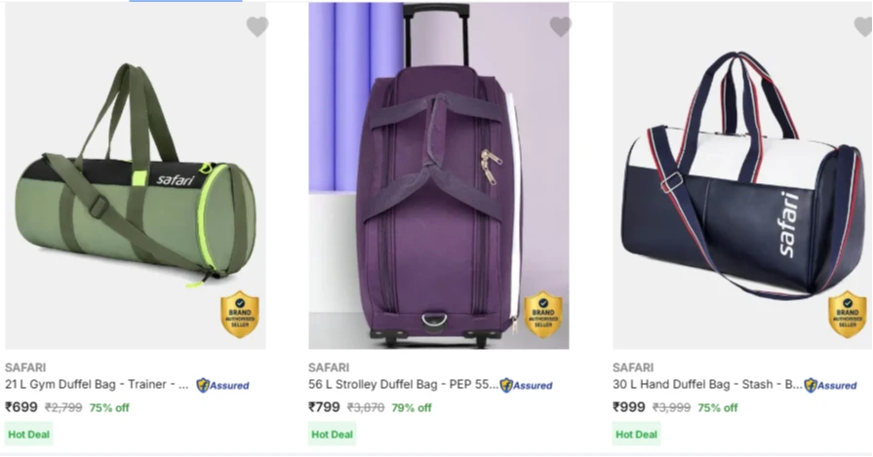Open 56 L Strolley Duffel Bag - PEP title
This screenshot has height=457, width=873.
403,385
